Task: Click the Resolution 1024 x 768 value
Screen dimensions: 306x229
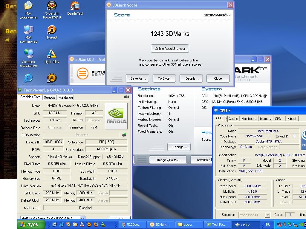Action: pos(176,96)
